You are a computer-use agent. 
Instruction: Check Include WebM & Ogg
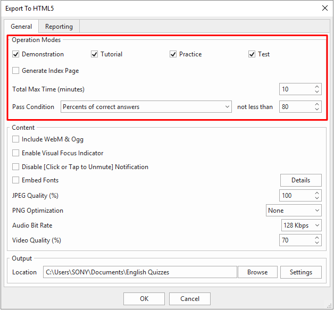[x=16, y=139]
